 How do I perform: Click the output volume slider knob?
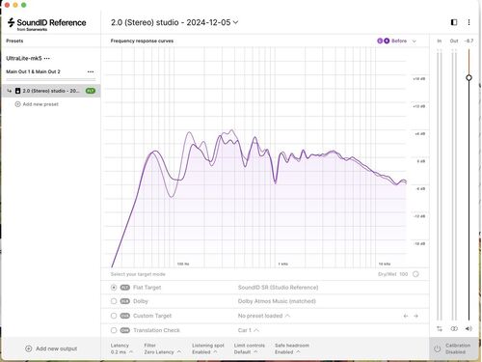click(x=469, y=77)
